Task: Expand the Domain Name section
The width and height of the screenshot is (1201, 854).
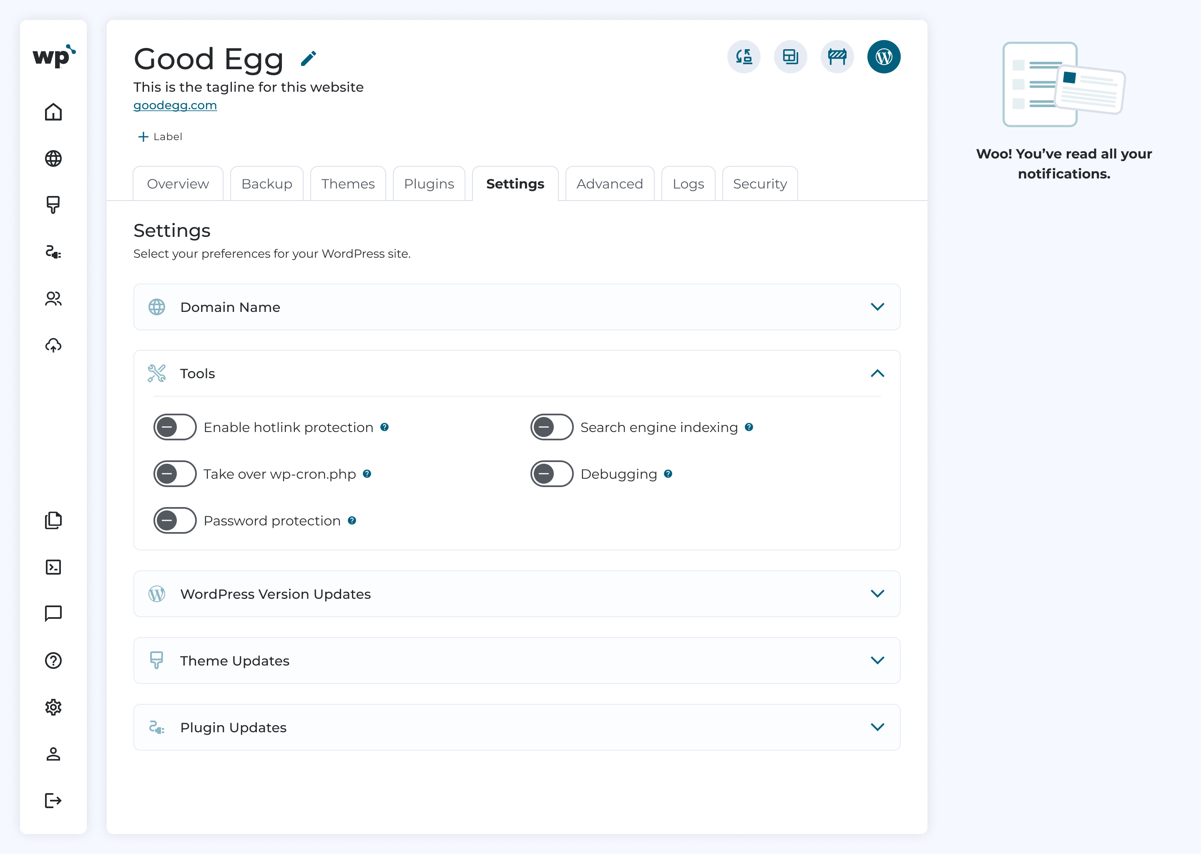Action: (x=516, y=307)
